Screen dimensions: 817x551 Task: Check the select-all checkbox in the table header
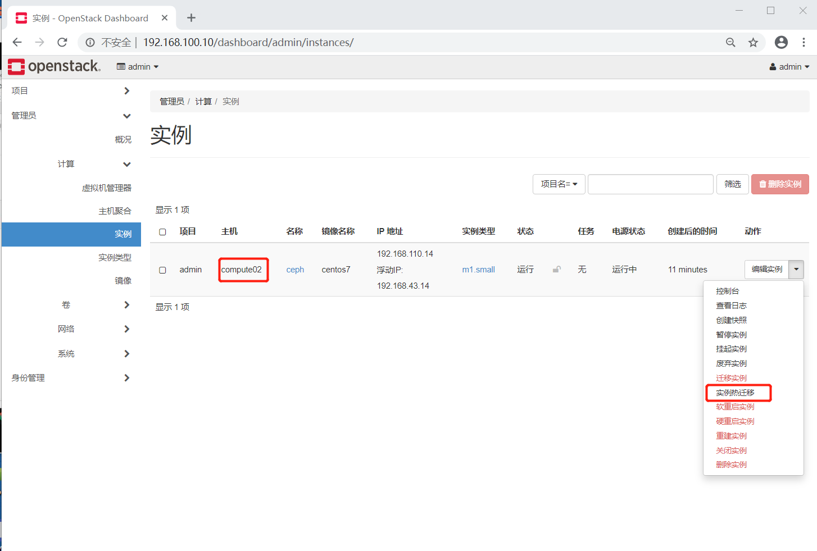pos(162,231)
